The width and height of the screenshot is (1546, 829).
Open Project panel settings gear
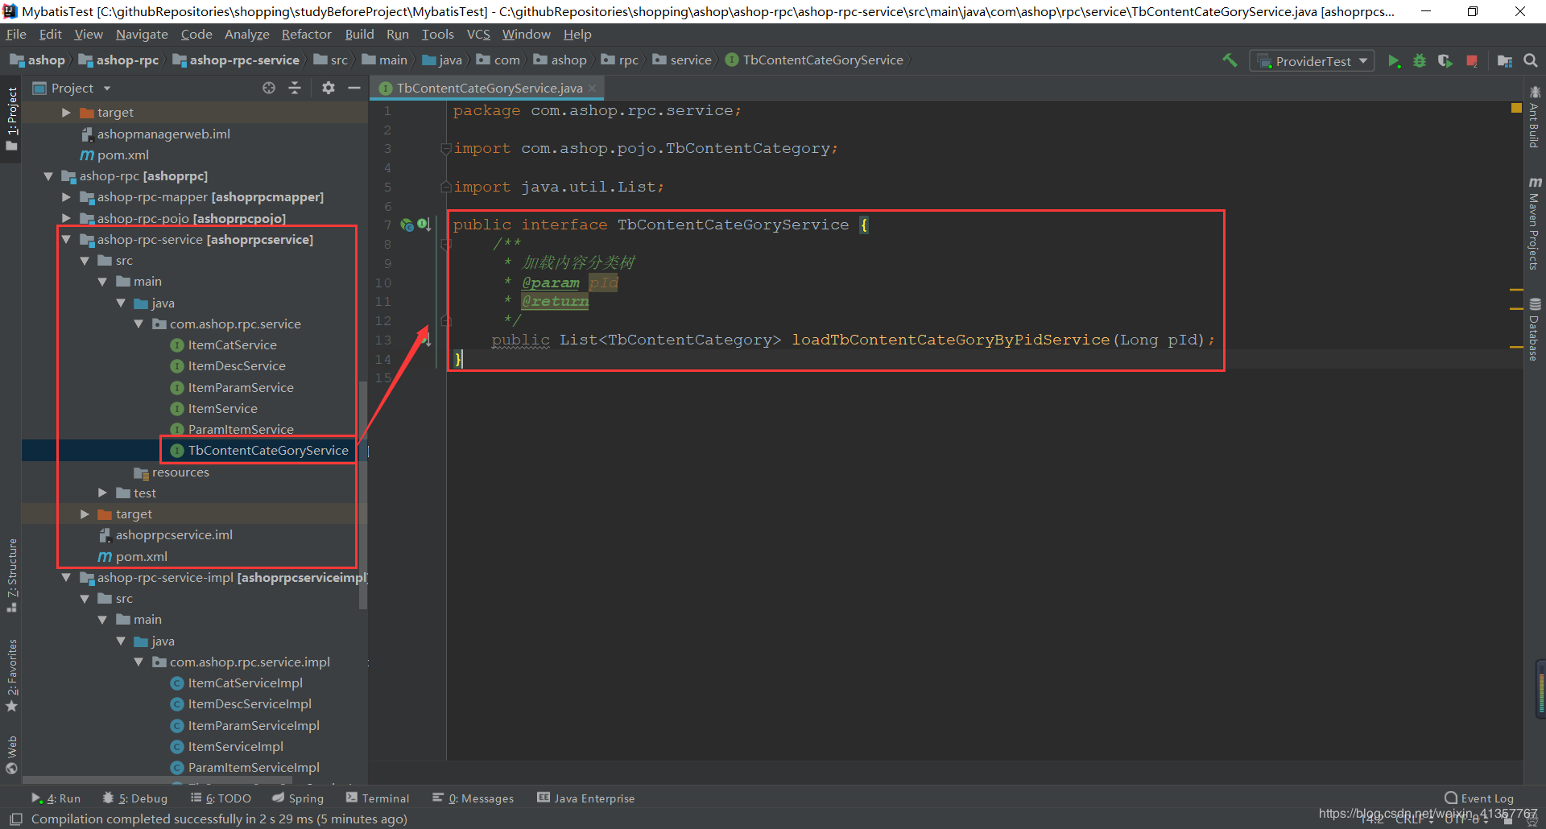click(329, 88)
